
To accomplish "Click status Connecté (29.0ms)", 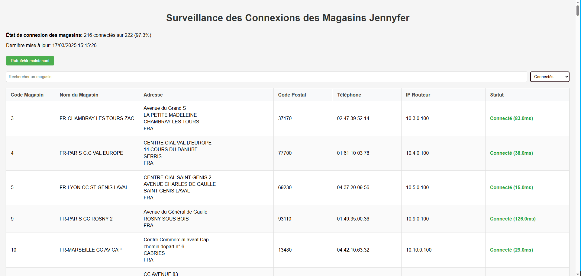I will pos(512,250).
